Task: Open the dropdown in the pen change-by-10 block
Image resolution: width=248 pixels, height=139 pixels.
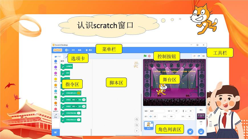Action: tap(74, 100)
